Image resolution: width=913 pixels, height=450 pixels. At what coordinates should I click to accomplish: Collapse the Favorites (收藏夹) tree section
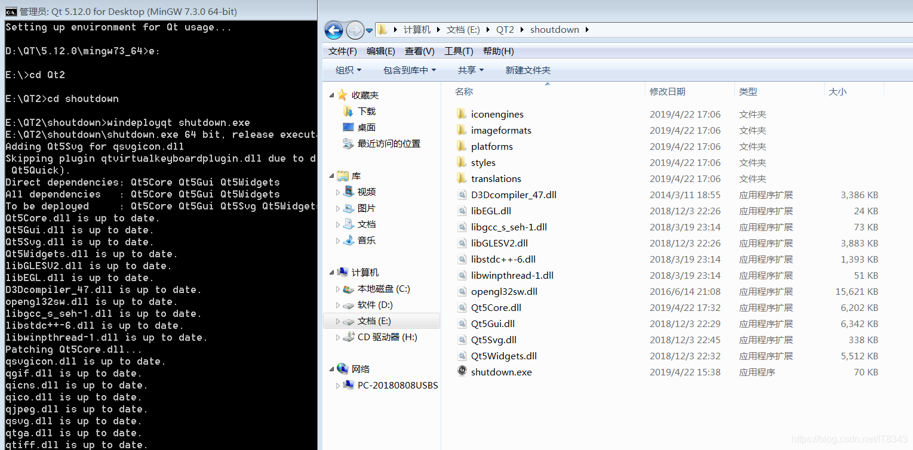[332, 95]
